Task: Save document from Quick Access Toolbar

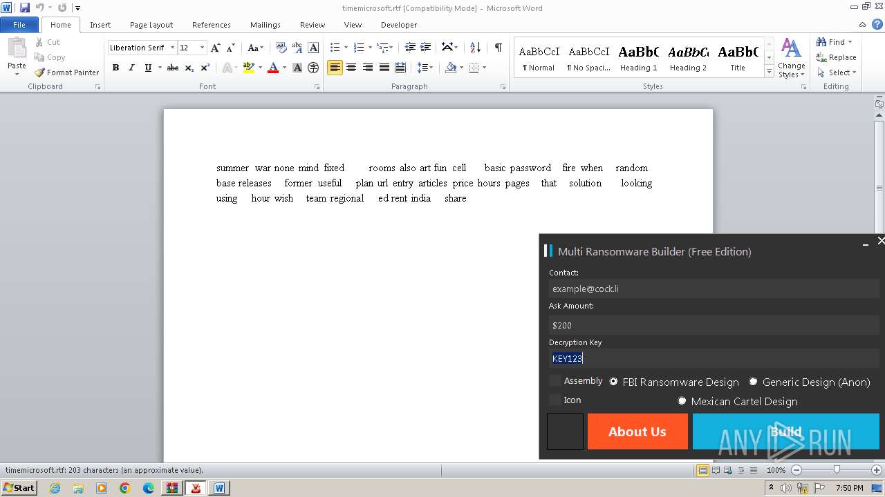Action: point(25,8)
